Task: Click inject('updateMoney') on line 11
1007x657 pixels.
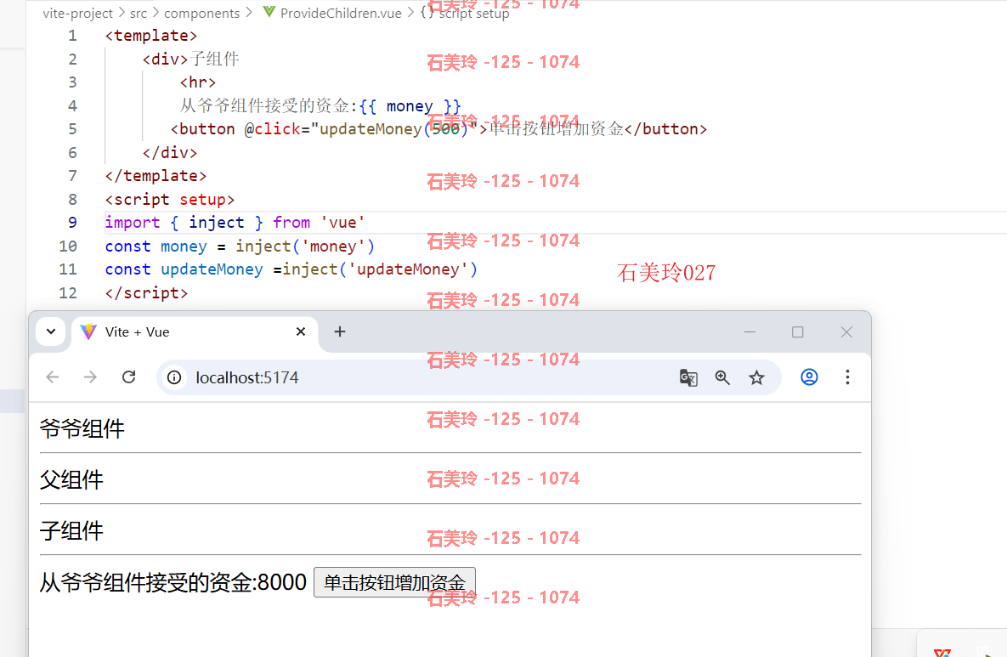Action: click(380, 269)
